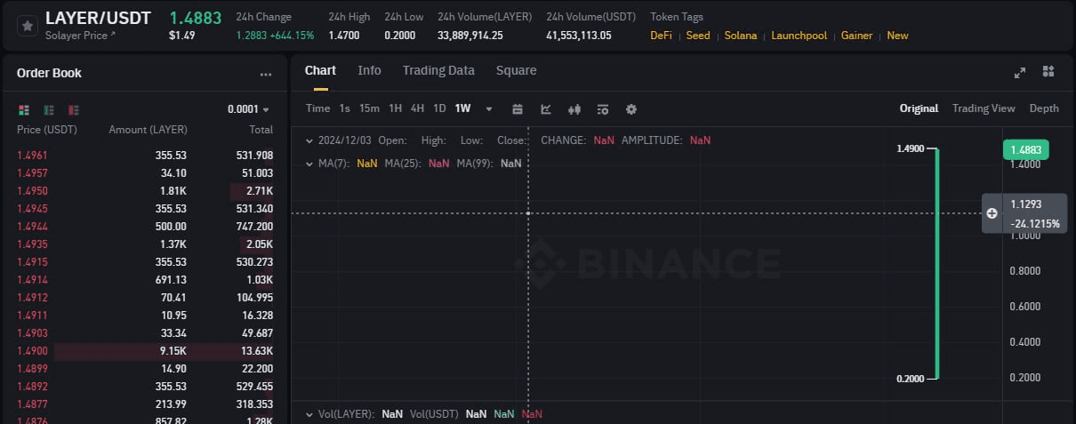Select the 15m interval
1076x424 pixels.
pyautogui.click(x=369, y=108)
